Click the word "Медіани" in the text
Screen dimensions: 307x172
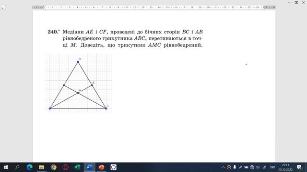[73, 32]
